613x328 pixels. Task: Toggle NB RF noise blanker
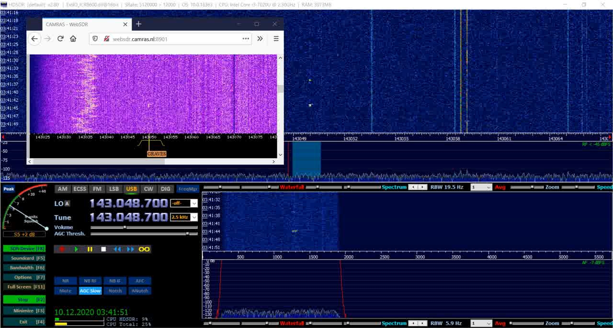(x=90, y=281)
